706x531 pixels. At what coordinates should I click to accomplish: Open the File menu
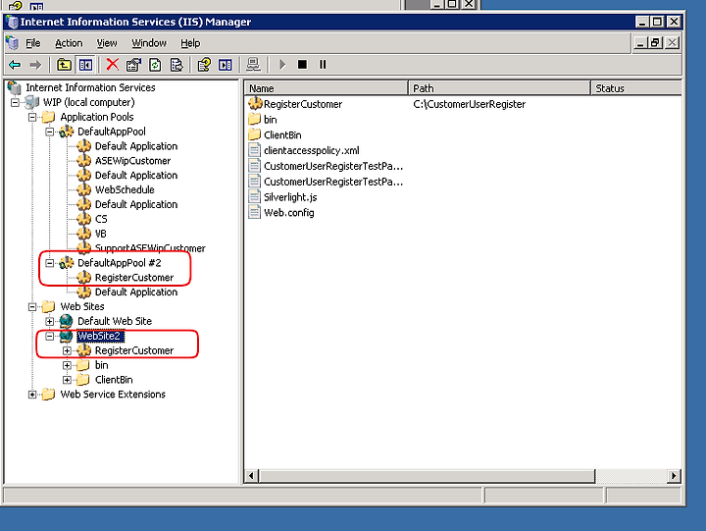33,43
